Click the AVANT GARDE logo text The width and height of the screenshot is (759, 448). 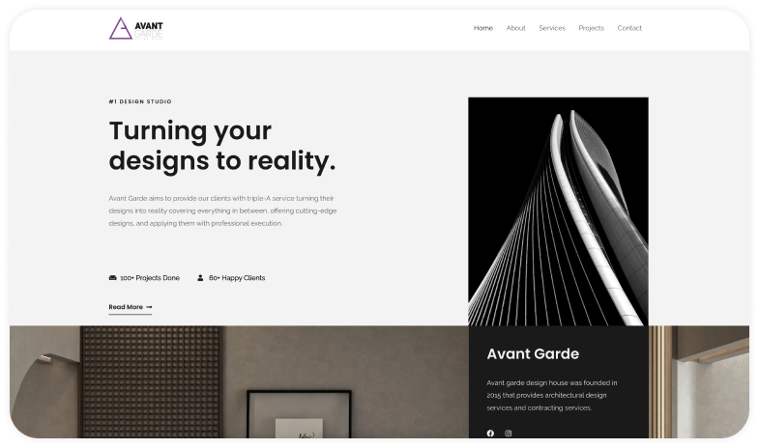point(149,29)
